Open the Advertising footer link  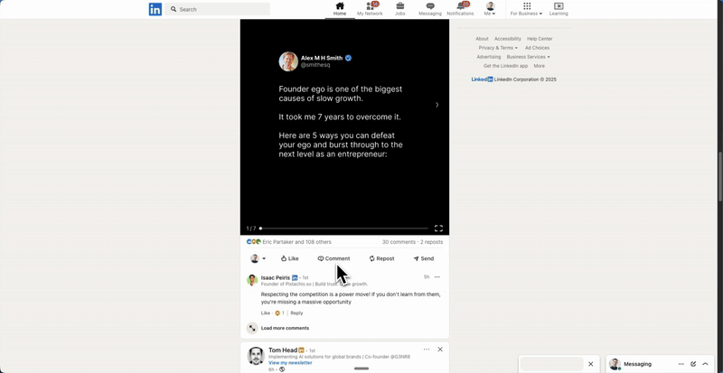pos(489,57)
